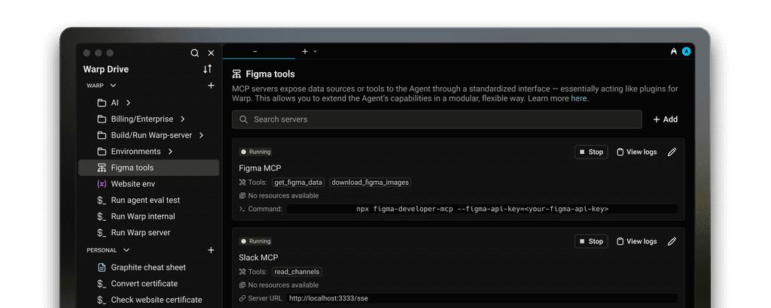
Task: Click the Convert certificate terminal icon
Action: pyautogui.click(x=102, y=283)
